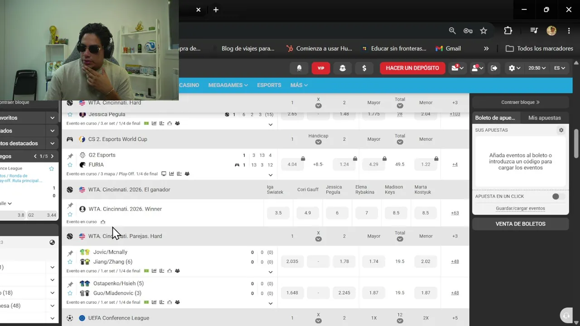Open the Chrome three-dot menu
The image size is (580, 326).
pos(569,30)
